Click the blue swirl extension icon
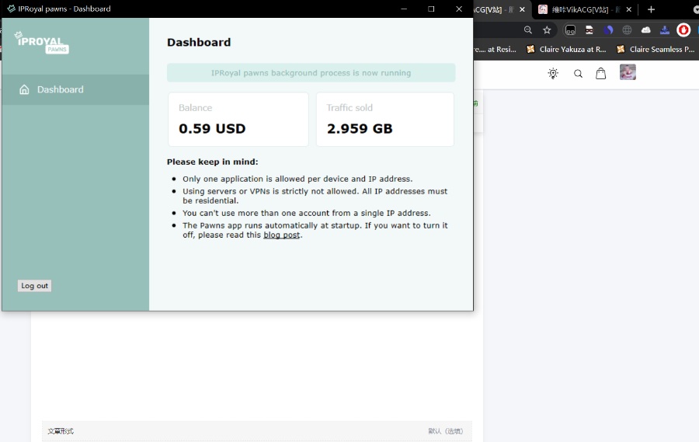699x442 pixels. [609, 30]
